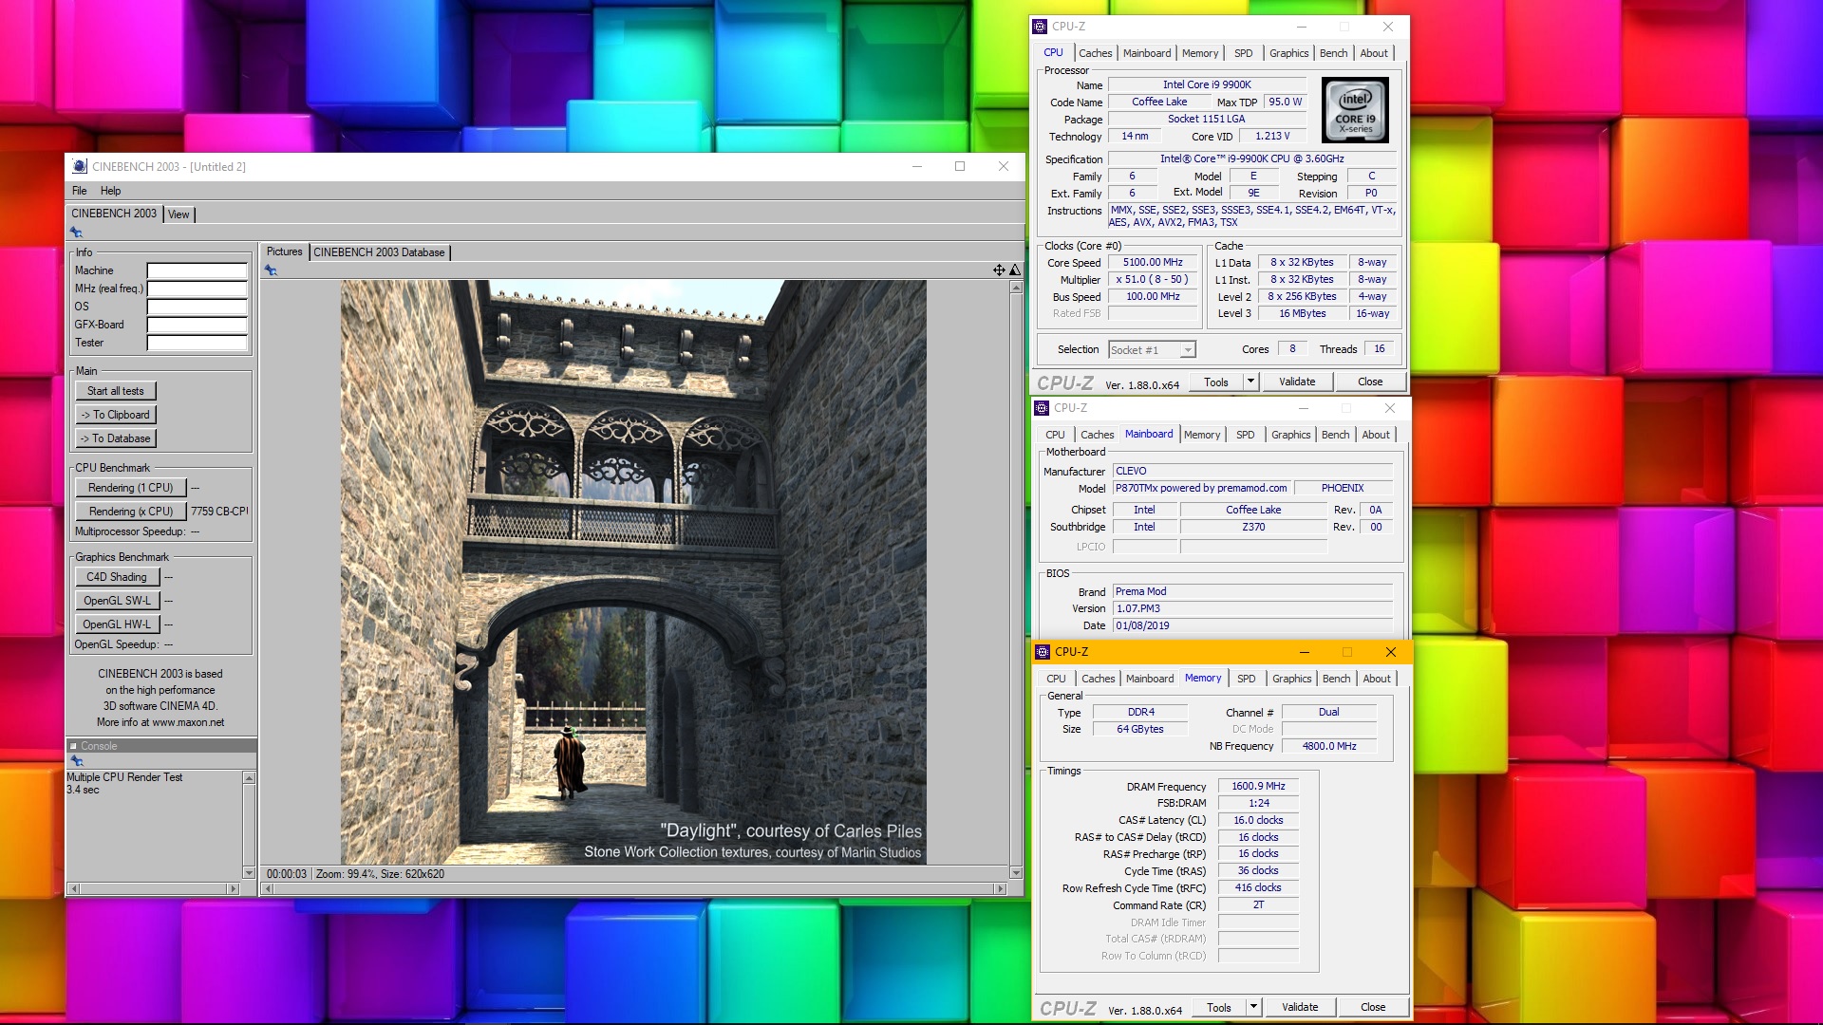Switch to Caches tab in the top CPU-Z window
Screen dimensions: 1823x1025
click(x=1095, y=53)
